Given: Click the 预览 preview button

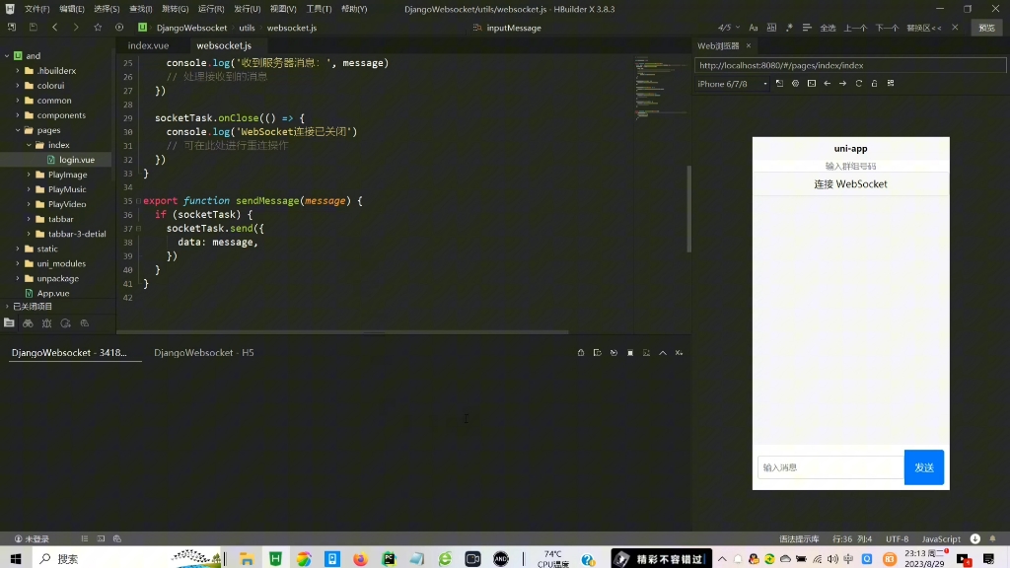Looking at the screenshot, I should tap(986, 28).
